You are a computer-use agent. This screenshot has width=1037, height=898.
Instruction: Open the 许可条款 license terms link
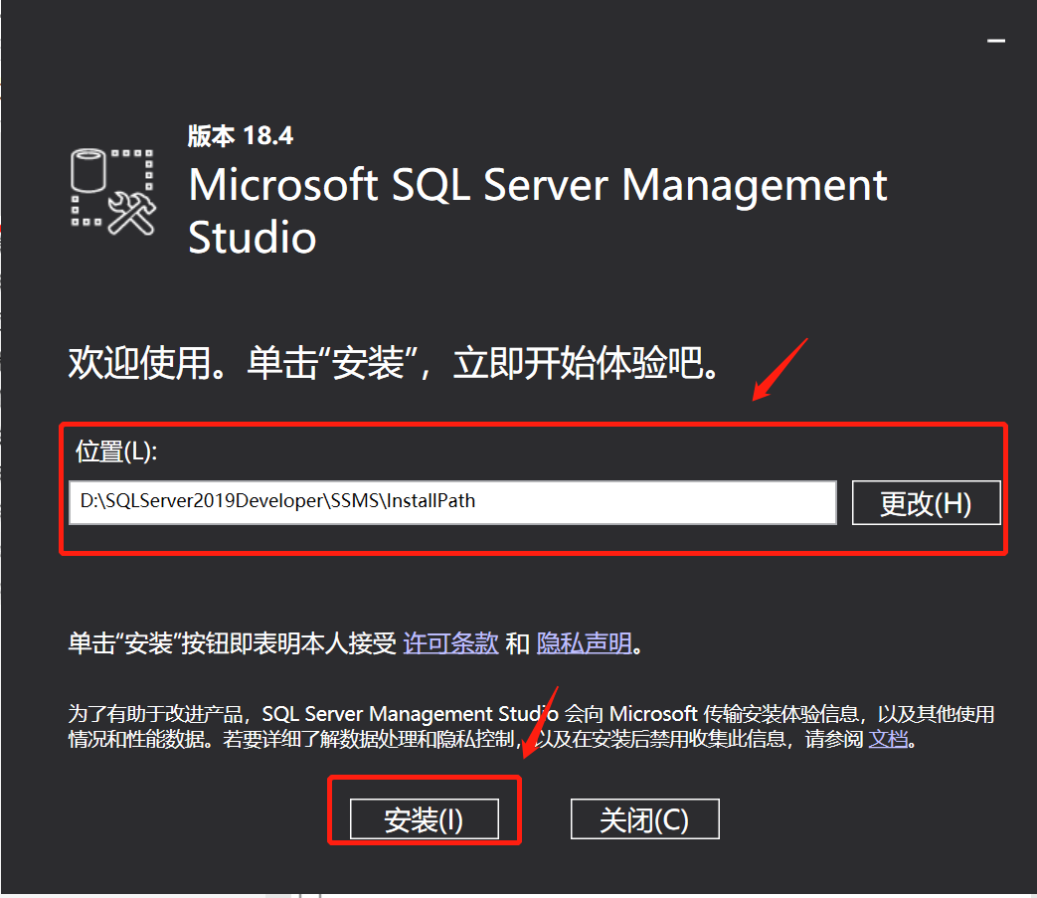click(450, 642)
